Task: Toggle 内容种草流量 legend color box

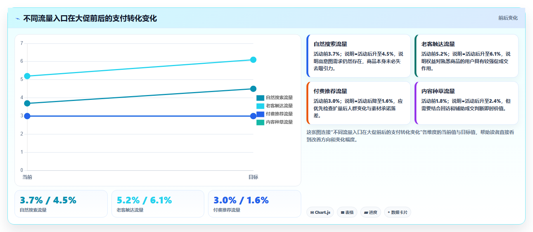Action: coord(260,122)
